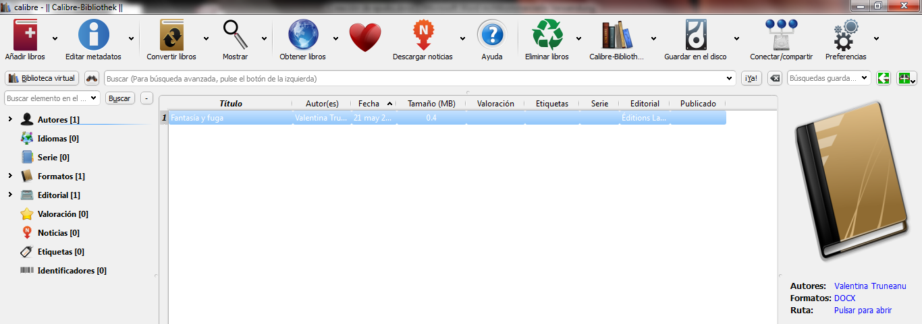Open advanced search with binoculars icon
Screen dimensions: 922x324
coord(92,78)
